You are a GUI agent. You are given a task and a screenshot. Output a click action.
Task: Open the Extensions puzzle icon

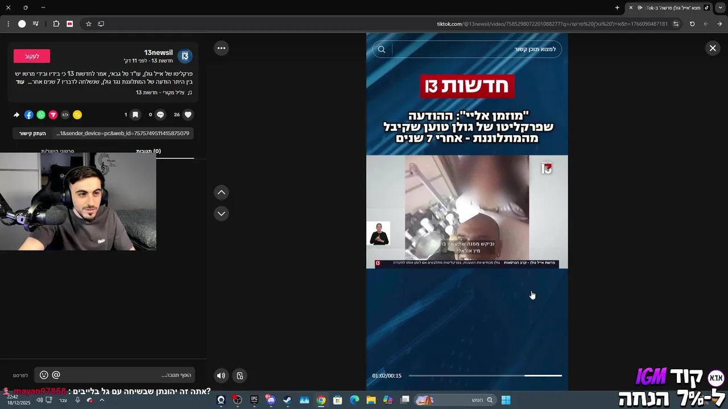coord(56,24)
